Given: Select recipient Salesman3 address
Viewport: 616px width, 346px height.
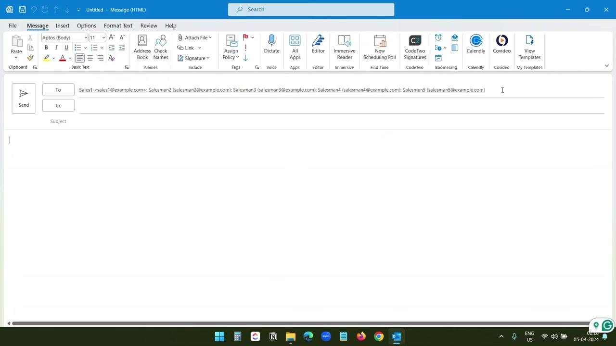Looking at the screenshot, I should pos(274,90).
